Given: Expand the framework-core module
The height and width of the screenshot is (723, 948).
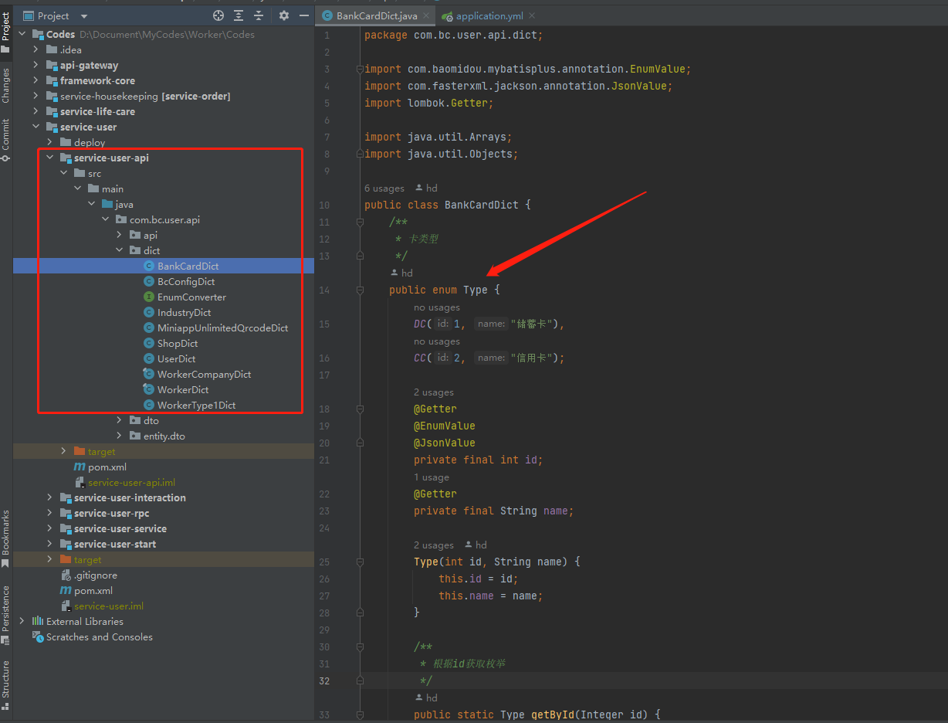Looking at the screenshot, I should [x=36, y=80].
